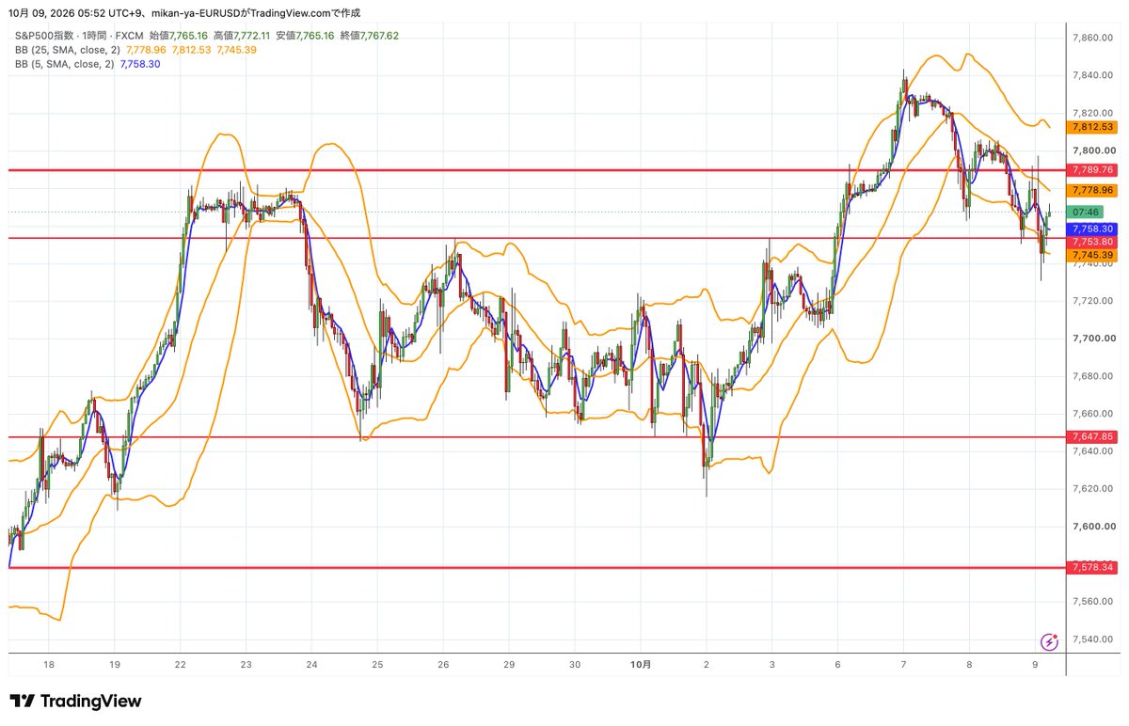Click the 7,600.00 price scale value

click(1094, 527)
